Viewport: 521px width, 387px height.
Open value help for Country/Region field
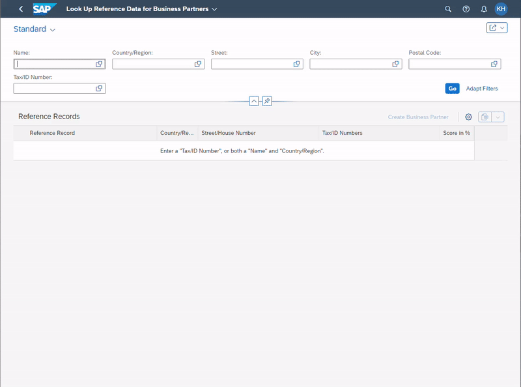(x=197, y=64)
